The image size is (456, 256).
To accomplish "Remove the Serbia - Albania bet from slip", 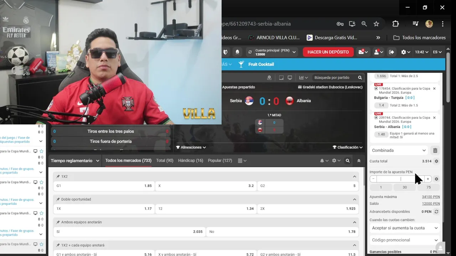I will [434, 118].
